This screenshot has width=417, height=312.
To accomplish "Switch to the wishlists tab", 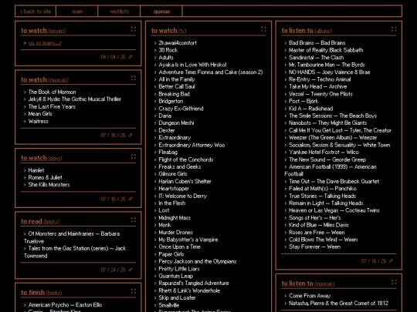I will pos(119,11).
